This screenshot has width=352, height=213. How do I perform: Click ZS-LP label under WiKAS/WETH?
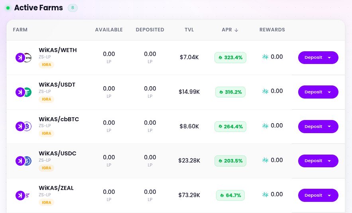45,57
